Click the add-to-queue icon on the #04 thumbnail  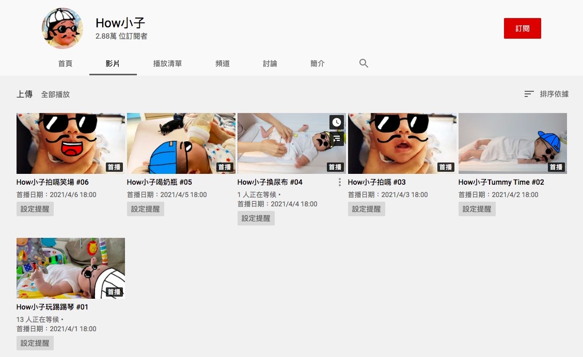[x=337, y=139]
